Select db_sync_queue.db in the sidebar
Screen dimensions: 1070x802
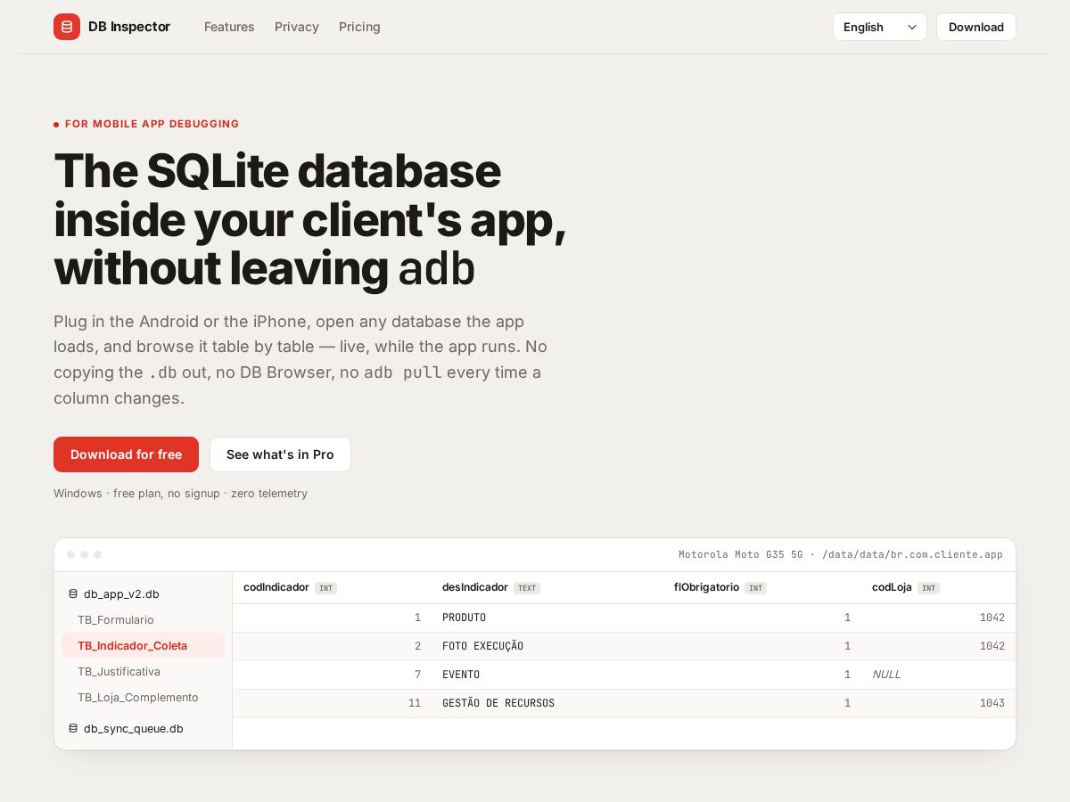point(143,728)
